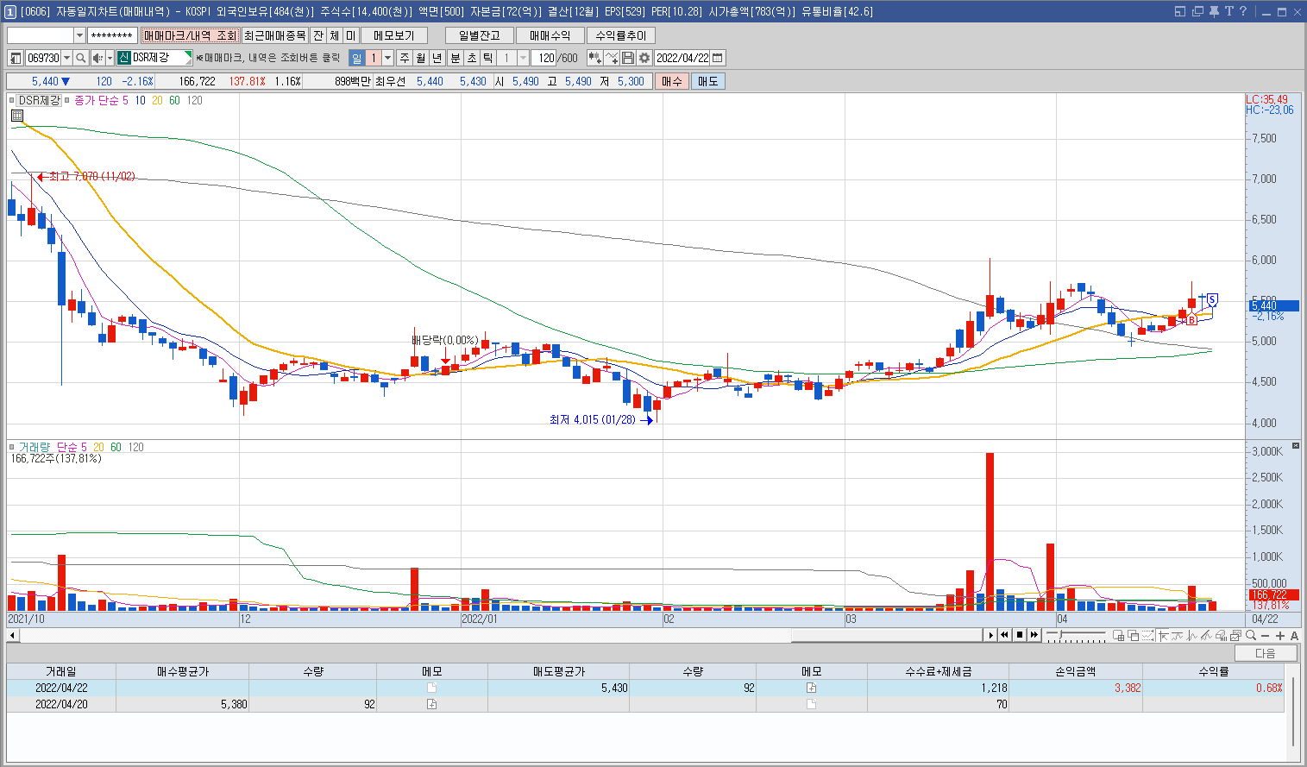Click the window layout icon in title bar

(1180, 11)
